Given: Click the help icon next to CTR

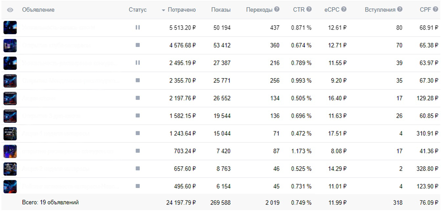Looking at the screenshot, I should tap(309, 10).
